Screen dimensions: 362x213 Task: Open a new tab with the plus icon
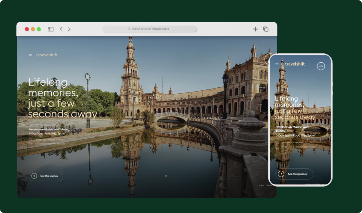click(255, 29)
